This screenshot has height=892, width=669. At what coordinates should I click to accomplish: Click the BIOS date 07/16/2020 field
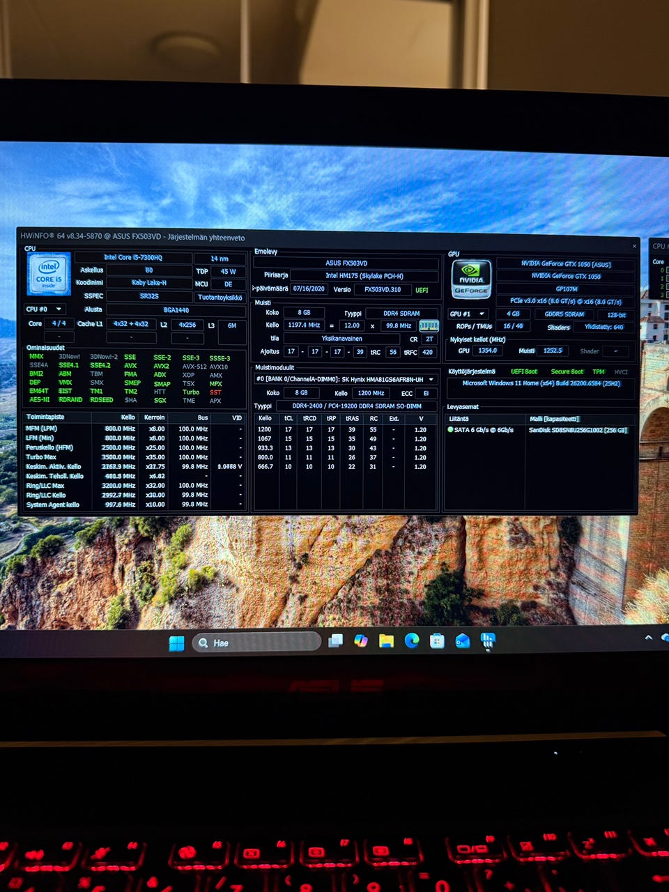click(x=309, y=289)
